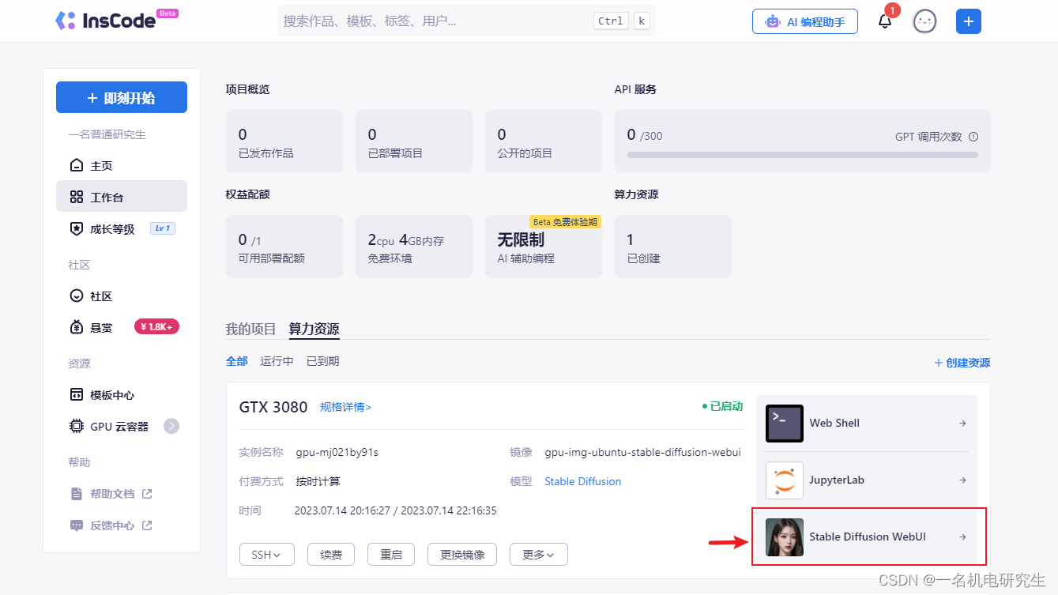1058x595 pixels.
Task: Open 帮助文档 external link
Action: tap(122, 493)
